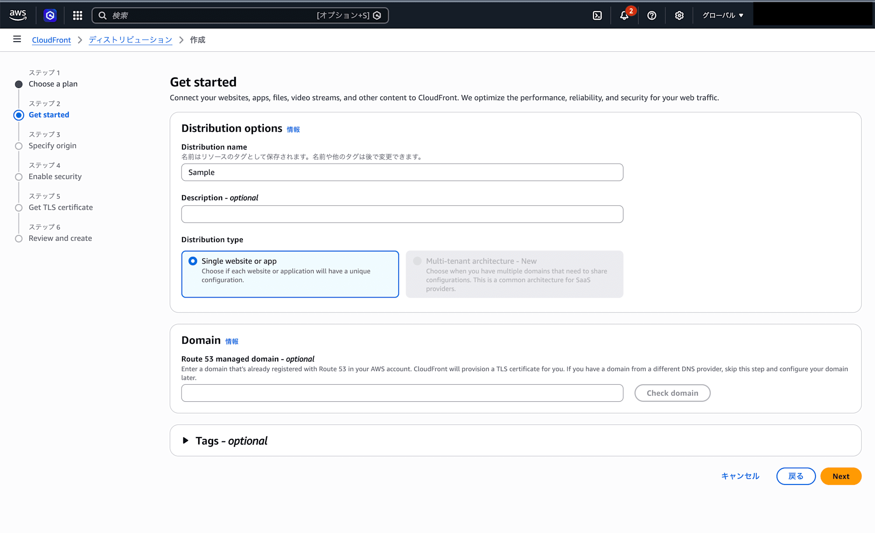Focus the top 検索 search box
The width and height of the screenshot is (875, 533).
pyautogui.click(x=240, y=15)
